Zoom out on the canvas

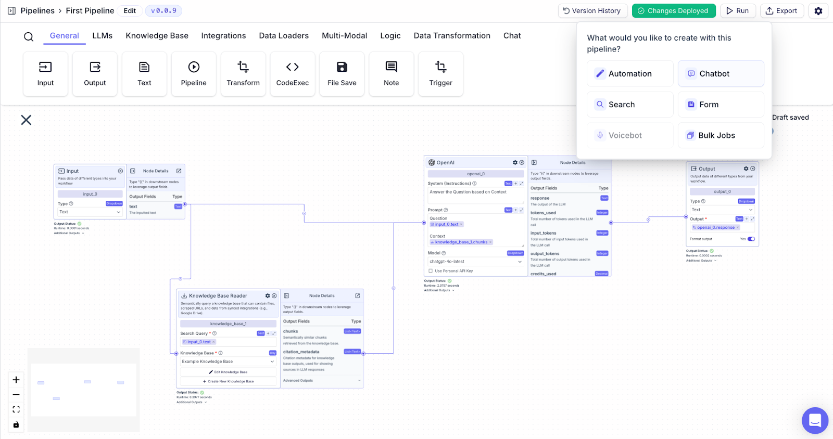click(16, 395)
